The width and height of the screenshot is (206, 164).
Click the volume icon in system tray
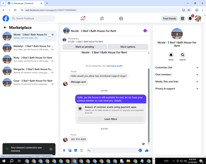tap(185, 161)
